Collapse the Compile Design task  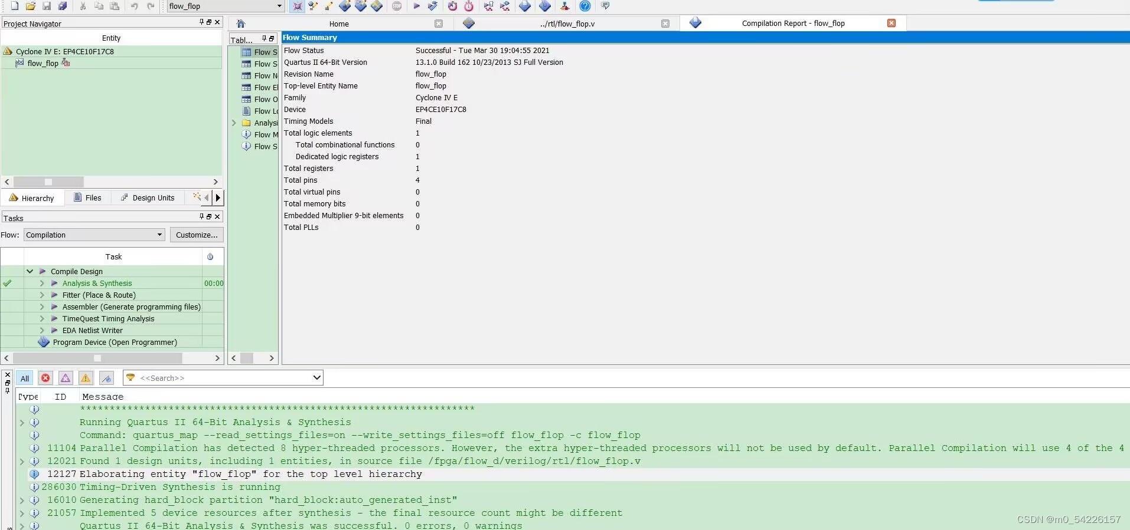(x=30, y=271)
